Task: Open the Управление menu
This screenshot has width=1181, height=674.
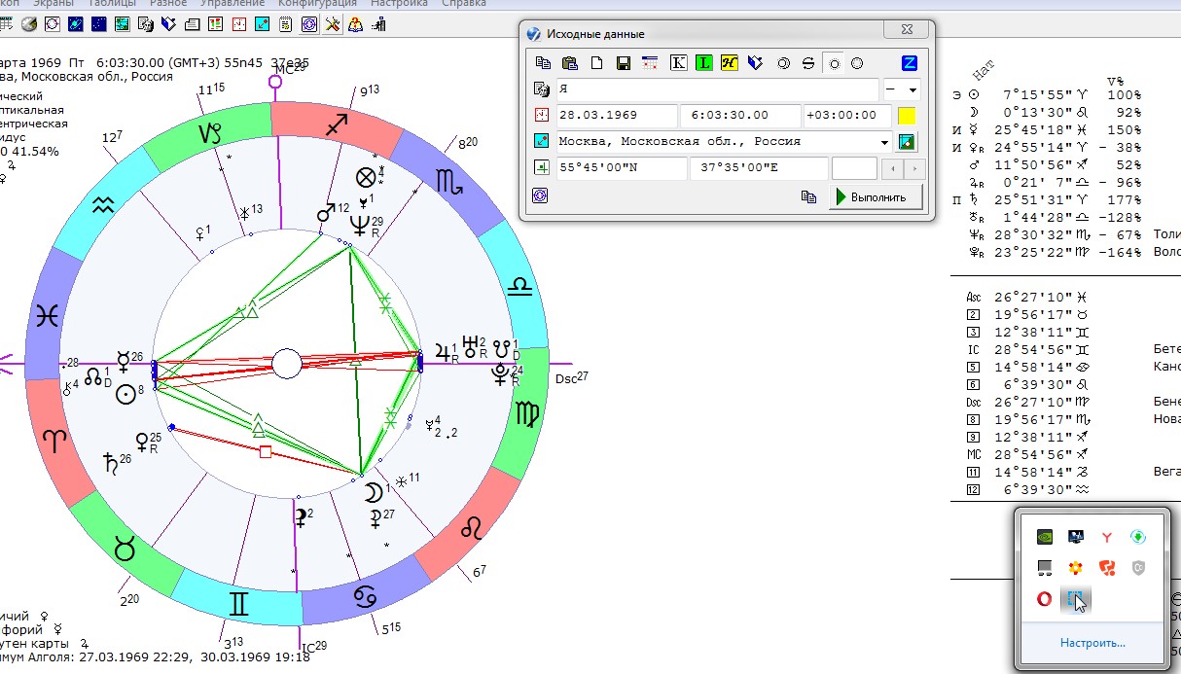Action: tap(233, 4)
